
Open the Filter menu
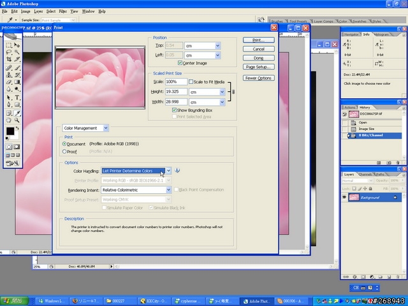[62, 11]
